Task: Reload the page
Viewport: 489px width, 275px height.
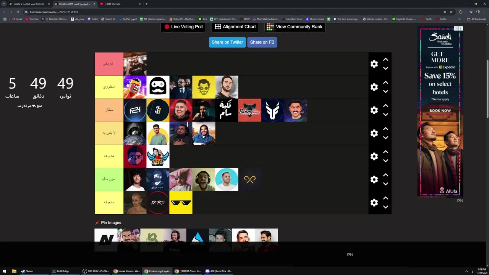Action: [x=18, y=12]
